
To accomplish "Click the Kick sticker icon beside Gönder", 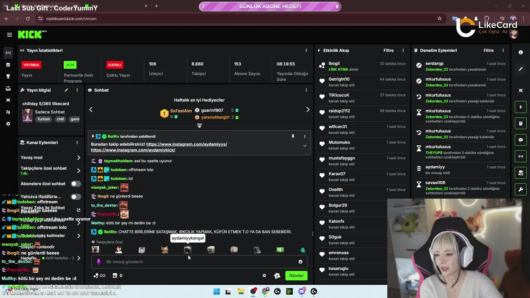I will (277, 275).
